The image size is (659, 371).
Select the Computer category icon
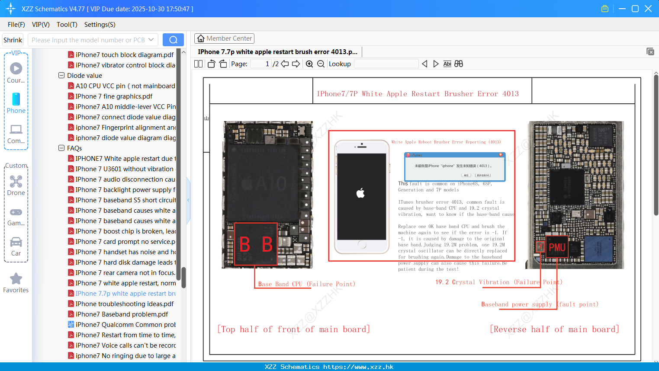(16, 129)
